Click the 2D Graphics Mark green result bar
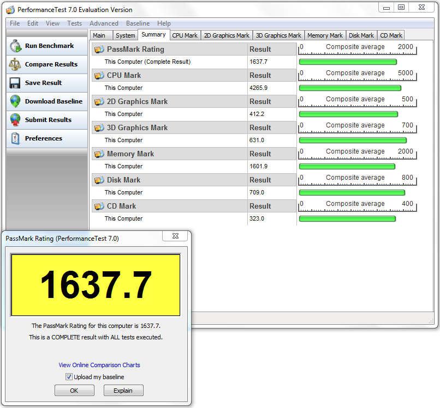Viewport: 440px width, 408px height. pos(348,114)
